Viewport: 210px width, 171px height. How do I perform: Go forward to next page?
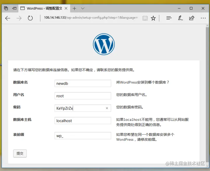click(x=19, y=18)
